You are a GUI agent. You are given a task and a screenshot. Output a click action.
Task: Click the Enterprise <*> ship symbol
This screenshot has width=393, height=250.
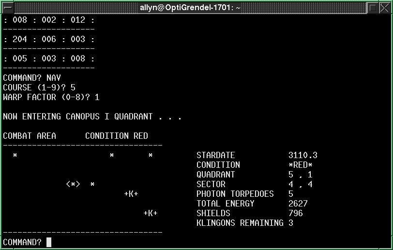point(73,184)
